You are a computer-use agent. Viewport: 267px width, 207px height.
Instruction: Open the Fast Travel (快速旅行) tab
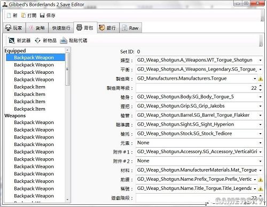(x=61, y=28)
